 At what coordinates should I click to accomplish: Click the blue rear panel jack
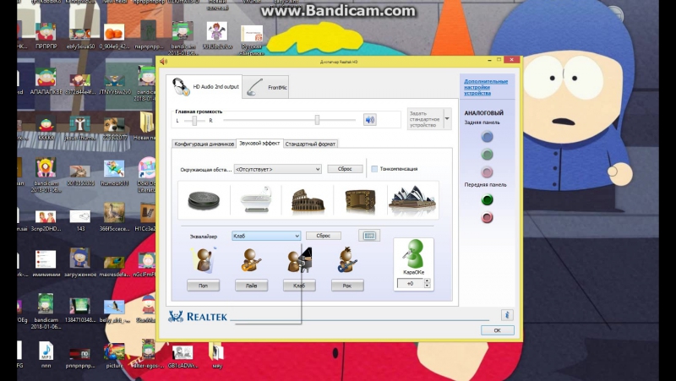click(x=488, y=137)
